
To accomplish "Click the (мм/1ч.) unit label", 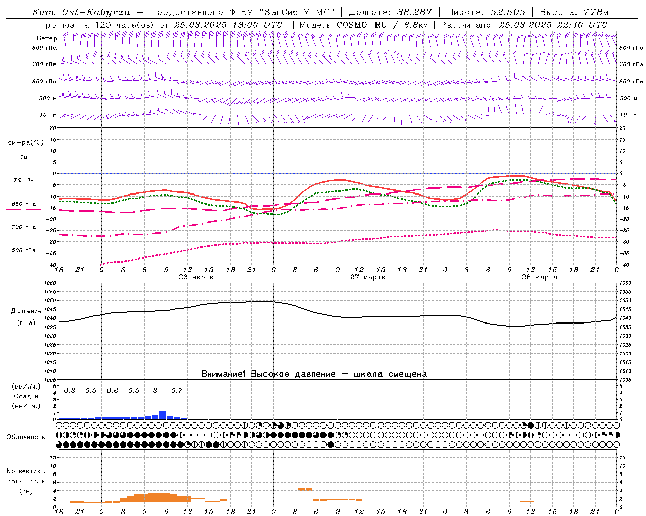I will point(25,406).
